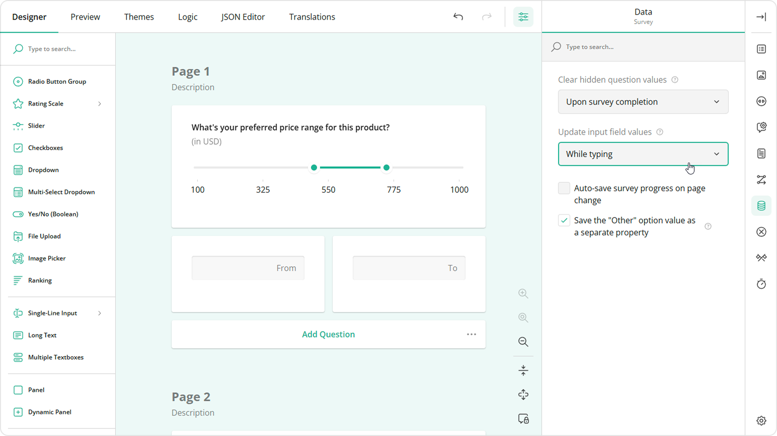This screenshot has height=436, width=777.
Task: Open the Update input field values dropdown
Action: tap(643, 154)
